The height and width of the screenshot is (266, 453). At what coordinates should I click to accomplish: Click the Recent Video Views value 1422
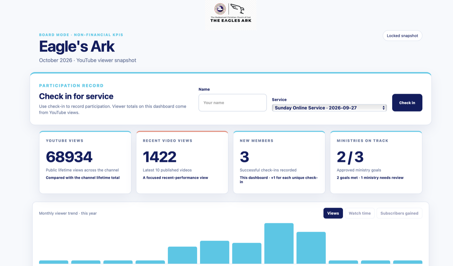[x=160, y=157]
